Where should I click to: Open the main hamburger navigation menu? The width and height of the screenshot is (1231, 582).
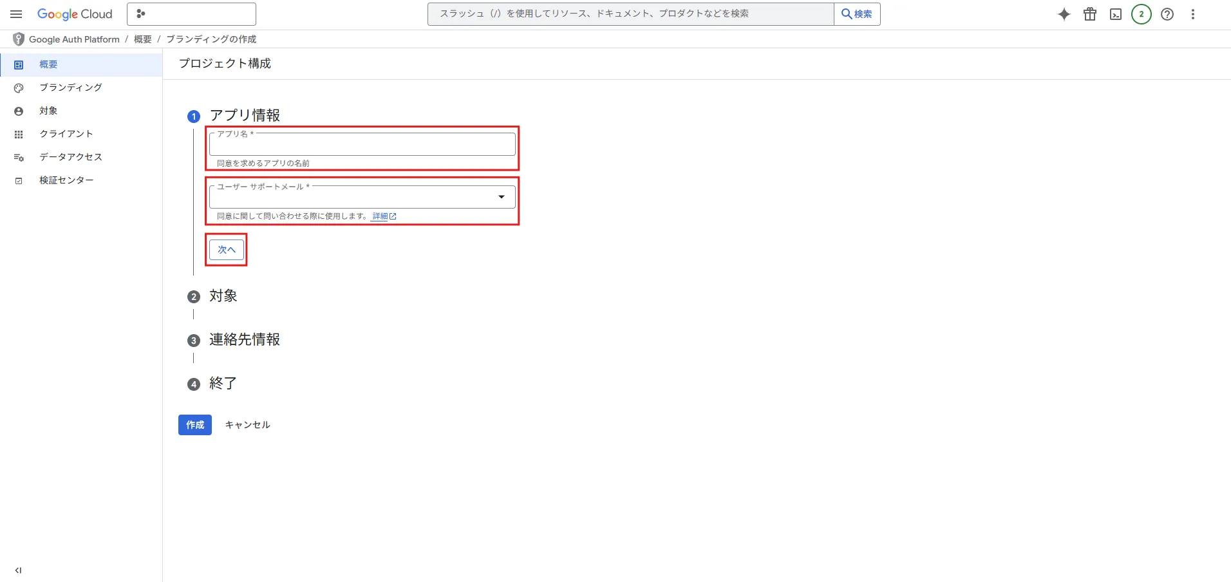click(x=16, y=14)
